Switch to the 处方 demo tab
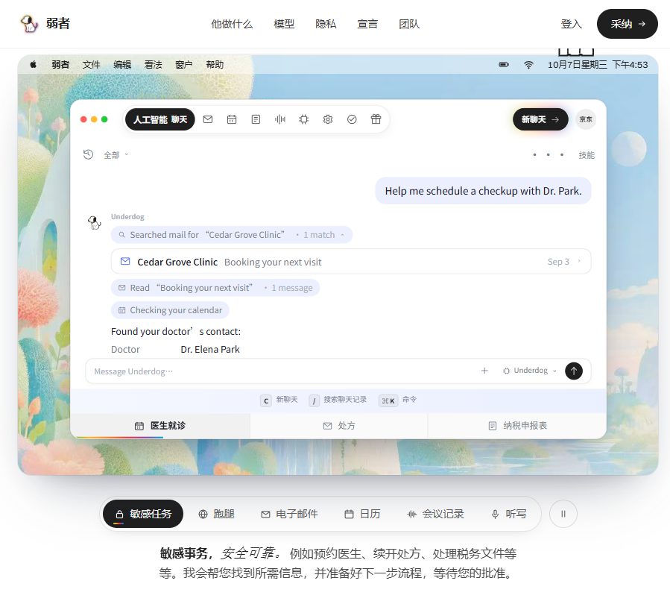670x607 pixels. tap(339, 426)
